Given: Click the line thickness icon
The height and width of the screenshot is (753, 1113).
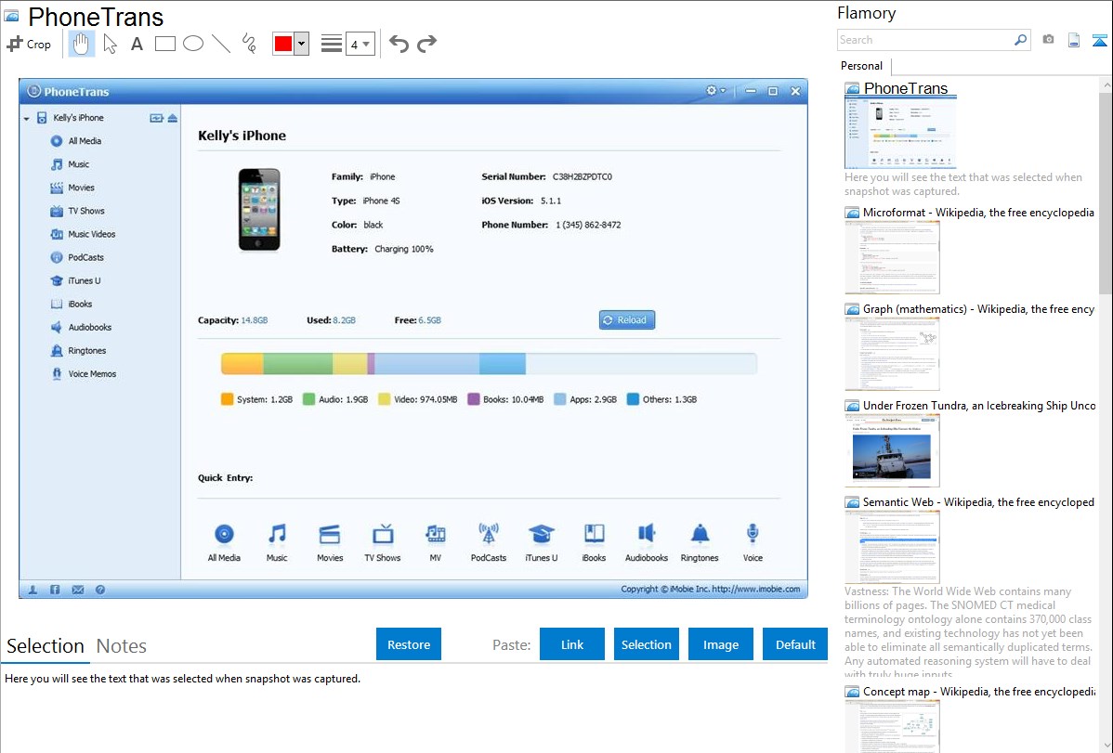Looking at the screenshot, I should [x=332, y=44].
